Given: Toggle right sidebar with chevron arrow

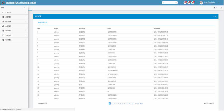Looking at the screenshot, I should tap(221, 8).
